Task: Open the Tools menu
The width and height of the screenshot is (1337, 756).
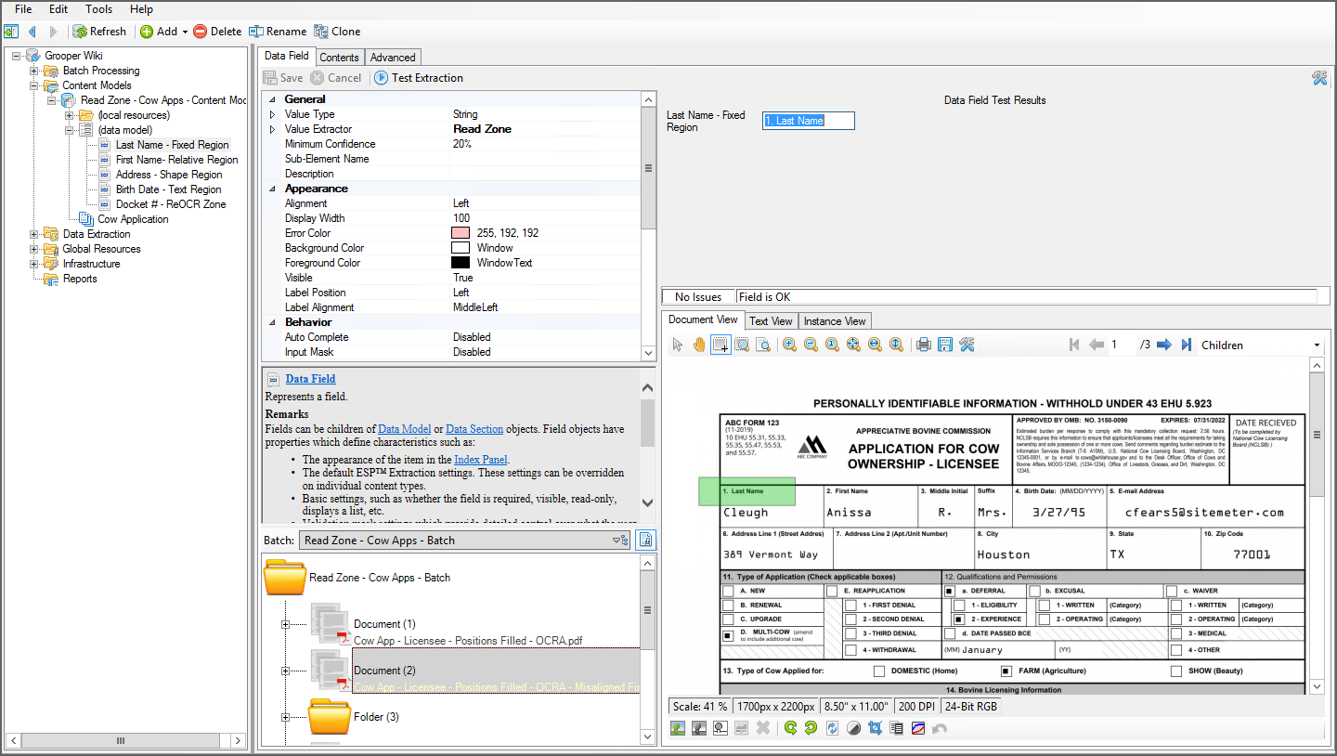Action: 98,9
